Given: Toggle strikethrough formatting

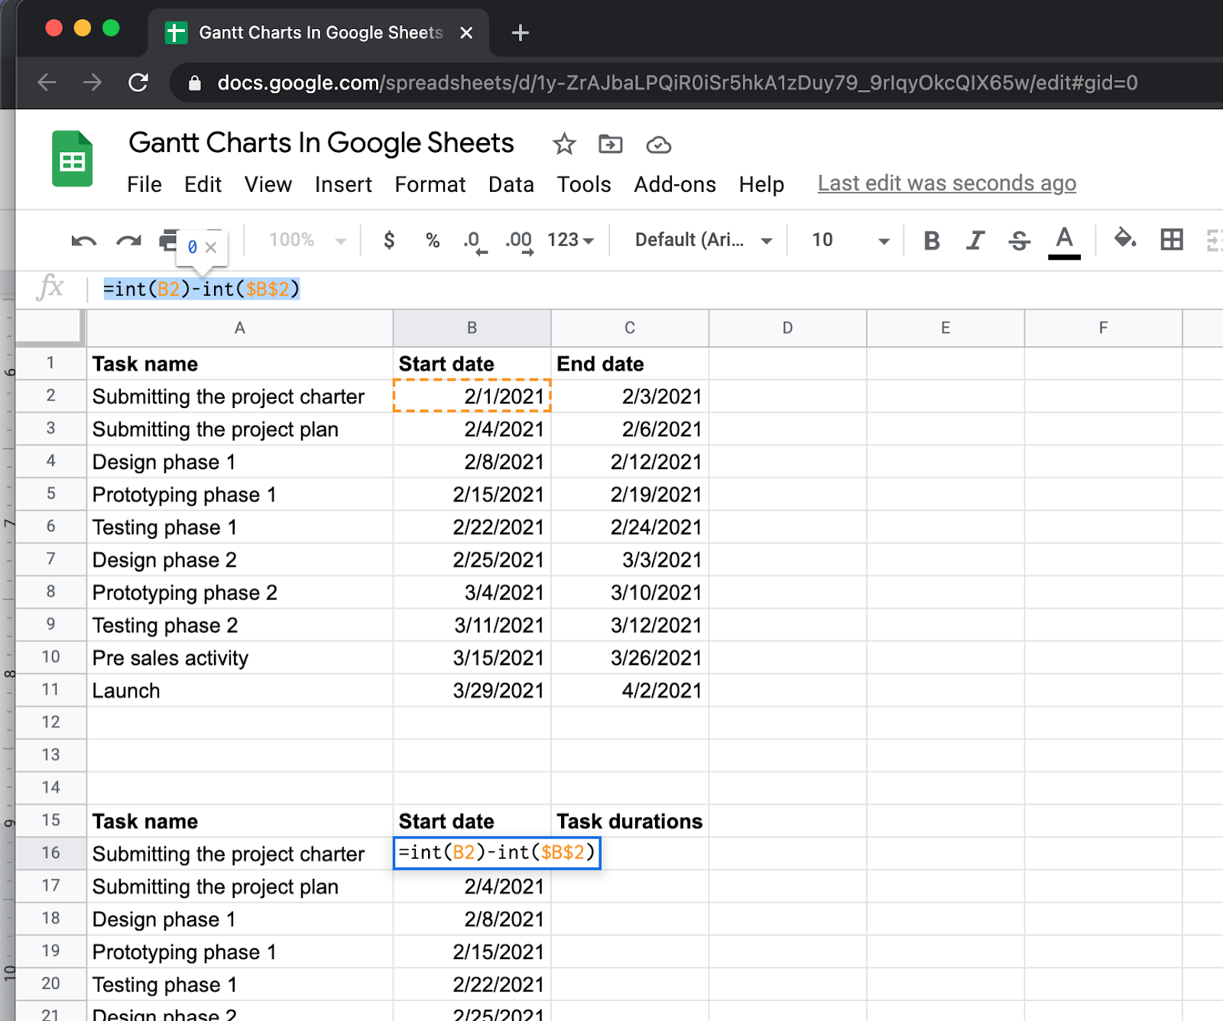Looking at the screenshot, I should click(x=1019, y=241).
